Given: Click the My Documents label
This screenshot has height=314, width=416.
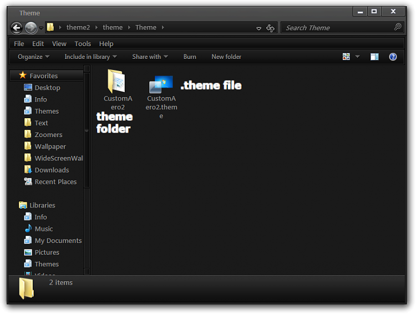Looking at the screenshot, I should coord(58,241).
